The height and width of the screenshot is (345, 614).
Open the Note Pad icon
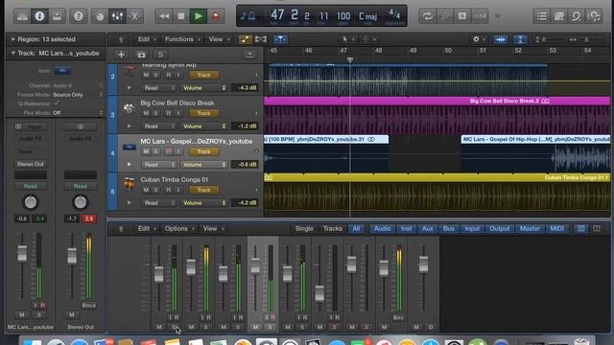559,16
